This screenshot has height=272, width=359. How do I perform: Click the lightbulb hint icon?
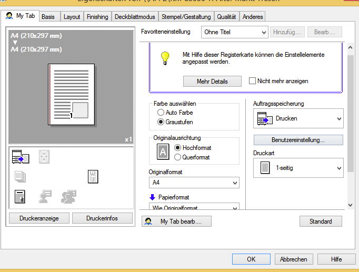pos(165,58)
